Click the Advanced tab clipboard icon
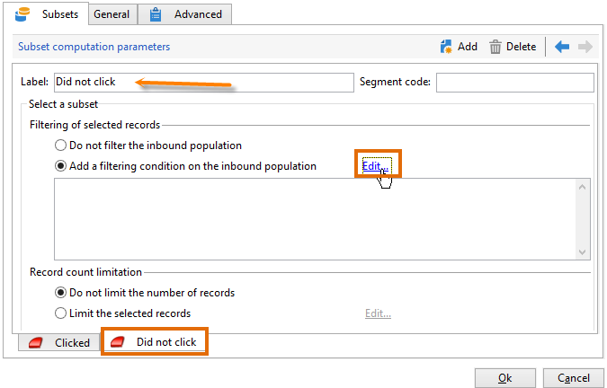Image resolution: width=607 pixels, height=388 pixels. click(156, 14)
